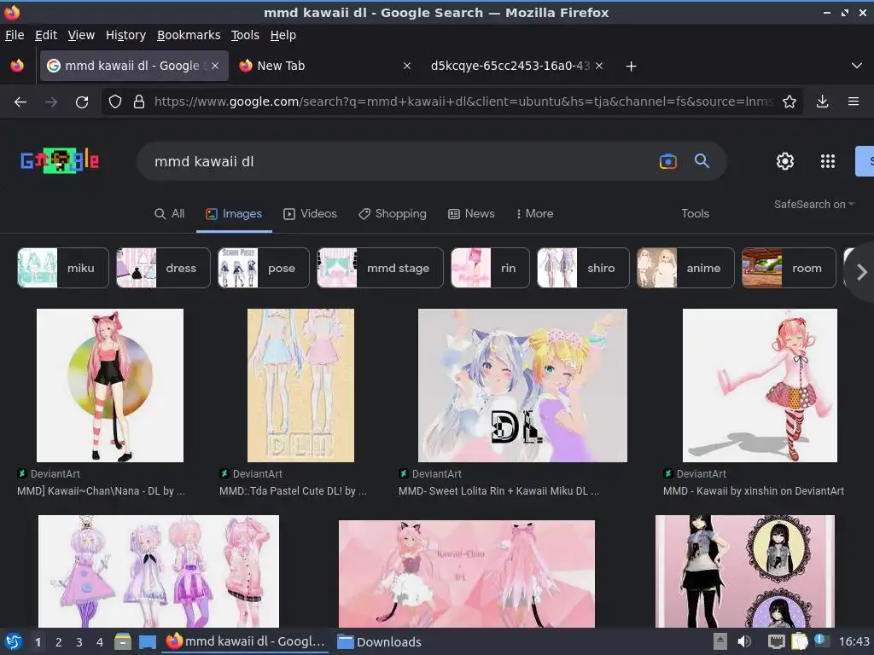The height and width of the screenshot is (655, 874).
Task: Switch to Shopping results
Action: click(393, 213)
